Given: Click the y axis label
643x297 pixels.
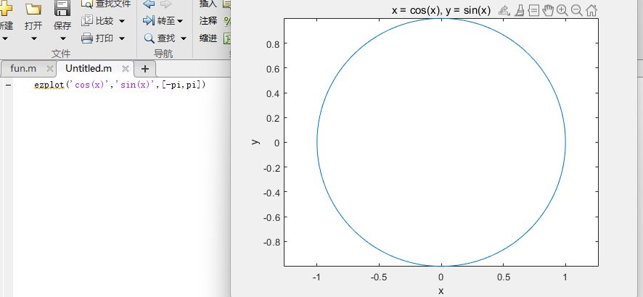Looking at the screenshot, I should pyautogui.click(x=255, y=142).
